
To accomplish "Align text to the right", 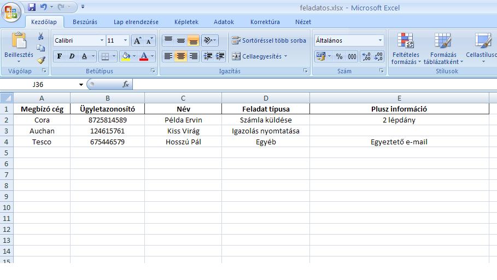I will (193, 56).
